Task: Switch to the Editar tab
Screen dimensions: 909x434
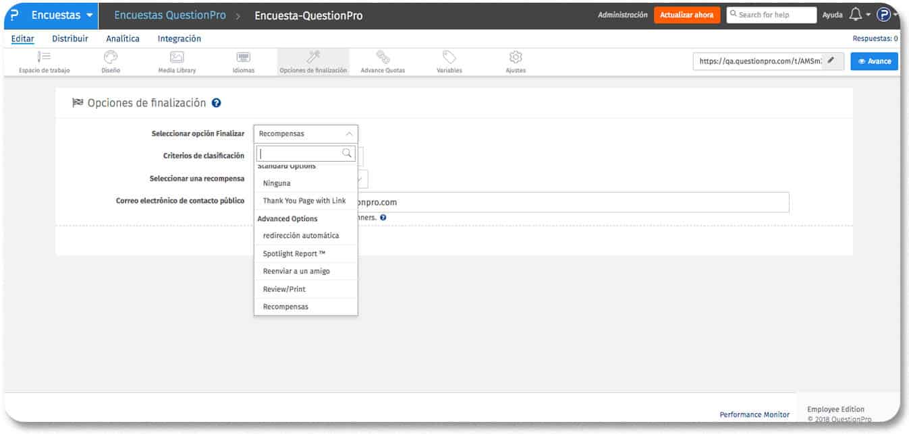Action: [x=23, y=39]
